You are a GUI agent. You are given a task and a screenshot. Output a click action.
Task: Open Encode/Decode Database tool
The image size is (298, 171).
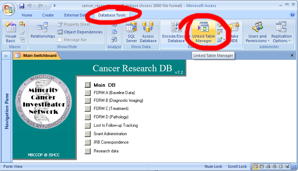[176, 32]
